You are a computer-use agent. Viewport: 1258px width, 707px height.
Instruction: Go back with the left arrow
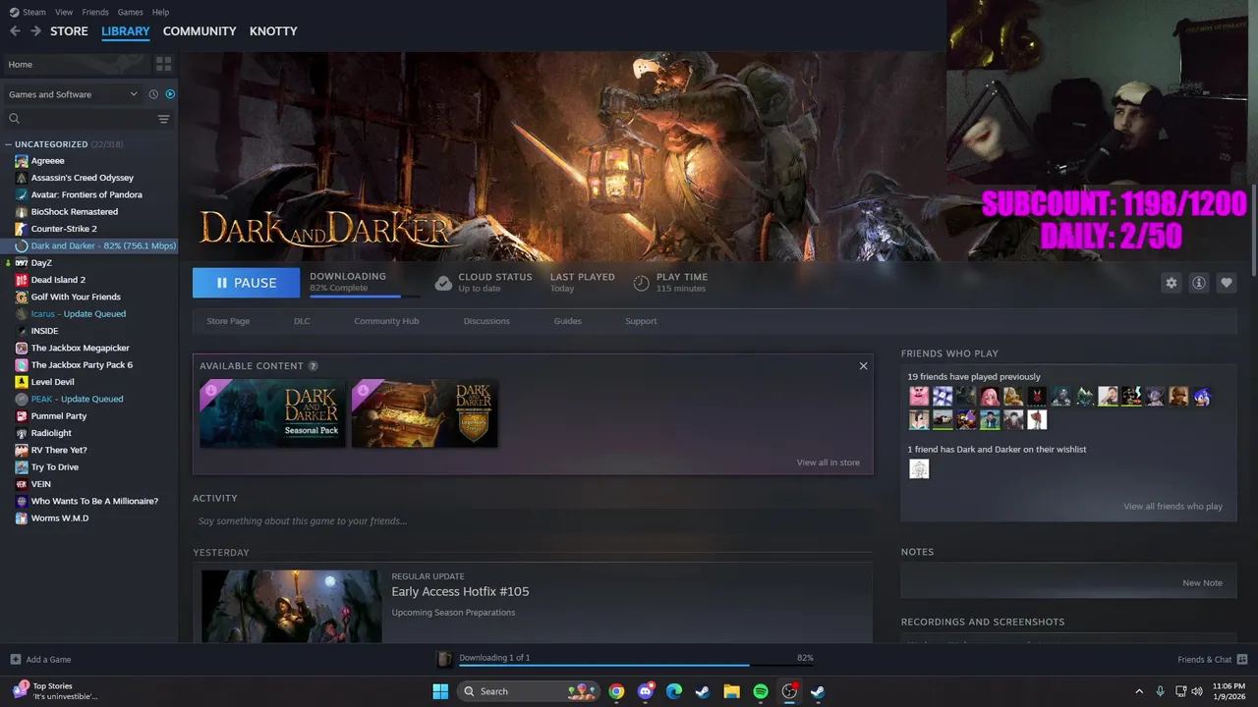[15, 31]
